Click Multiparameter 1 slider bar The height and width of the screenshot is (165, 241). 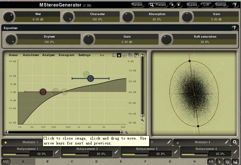pos(16,154)
